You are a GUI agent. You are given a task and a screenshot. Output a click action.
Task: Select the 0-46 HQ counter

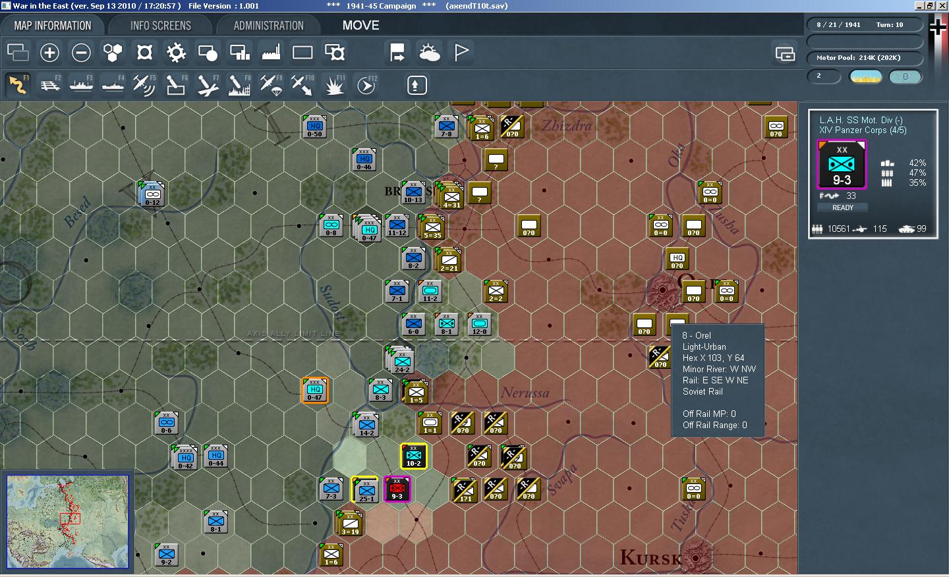364,159
